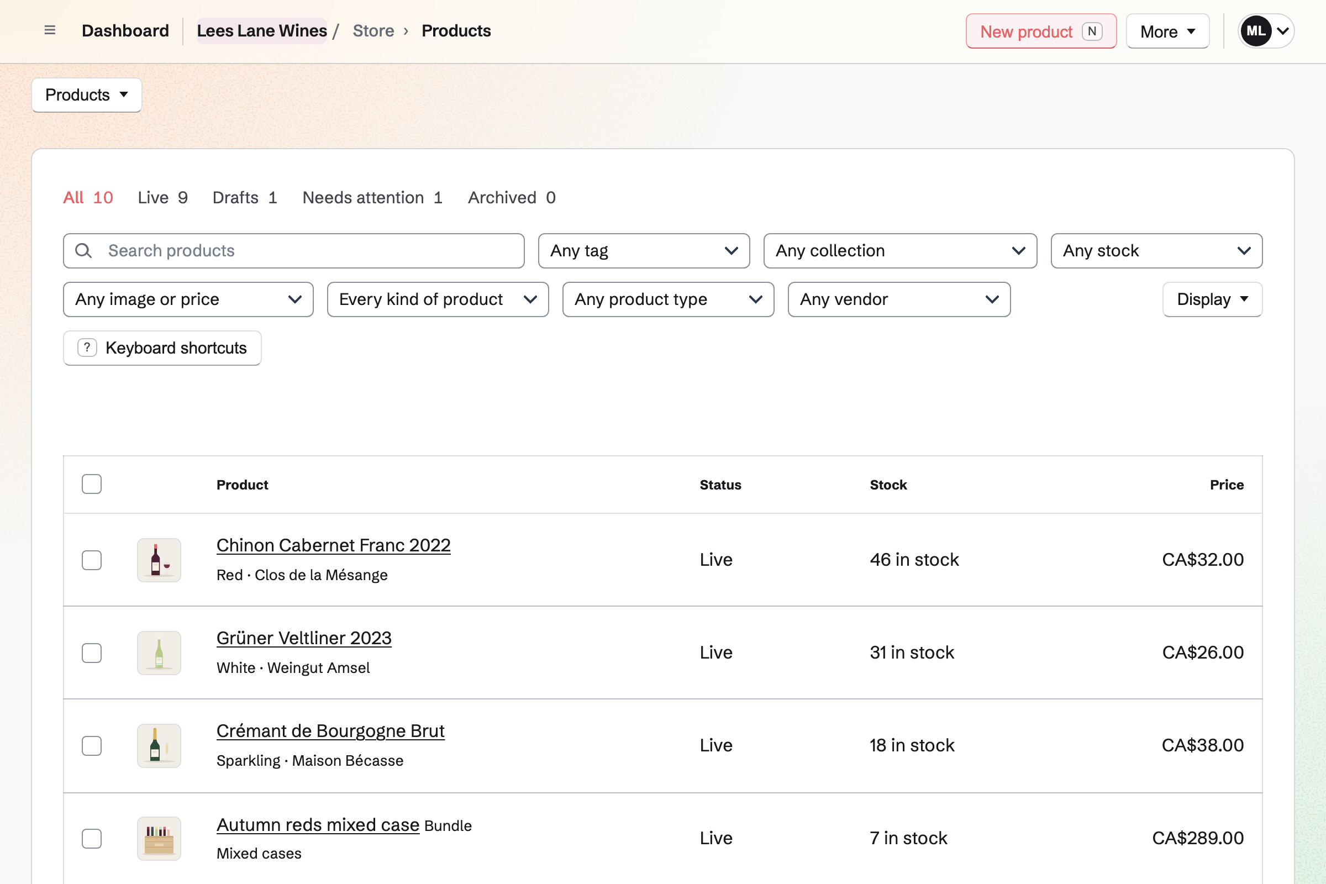This screenshot has width=1326, height=884.
Task: Open Grüner Veltliner 2023 product link
Action: 304,638
